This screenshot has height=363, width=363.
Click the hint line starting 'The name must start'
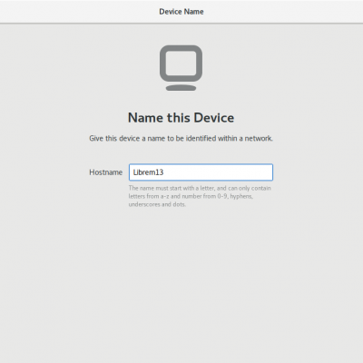click(x=200, y=188)
